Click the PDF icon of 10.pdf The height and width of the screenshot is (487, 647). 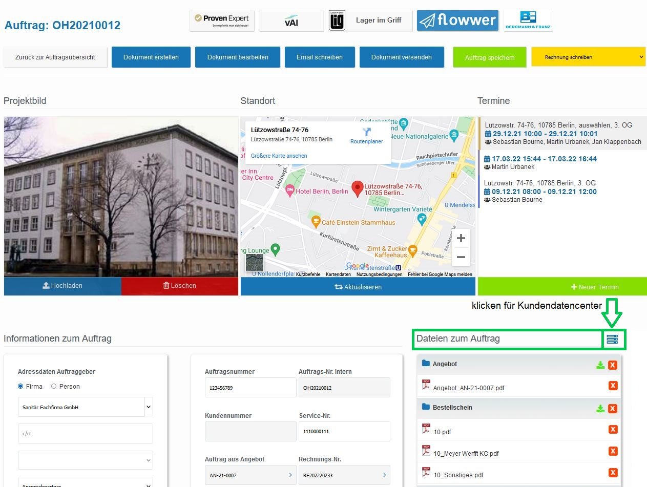(x=426, y=429)
